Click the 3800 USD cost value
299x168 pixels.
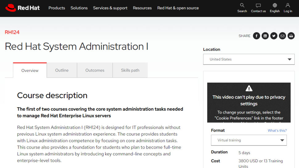(x=260, y=163)
